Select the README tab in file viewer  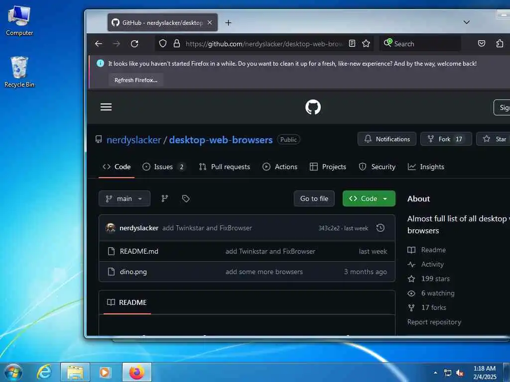[x=127, y=302]
